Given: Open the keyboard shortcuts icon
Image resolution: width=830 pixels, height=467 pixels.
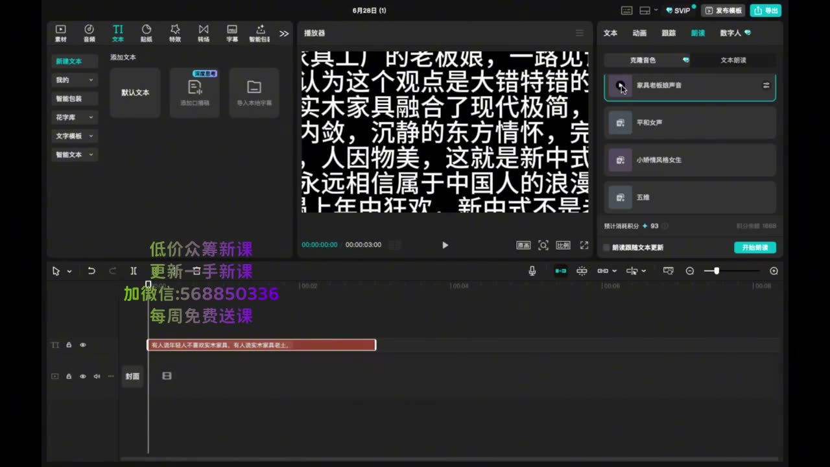Looking at the screenshot, I should click(626, 10).
